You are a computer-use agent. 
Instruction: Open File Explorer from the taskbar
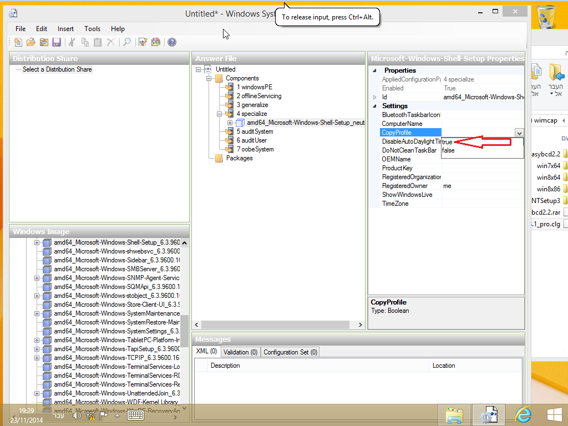pyautogui.click(x=454, y=415)
